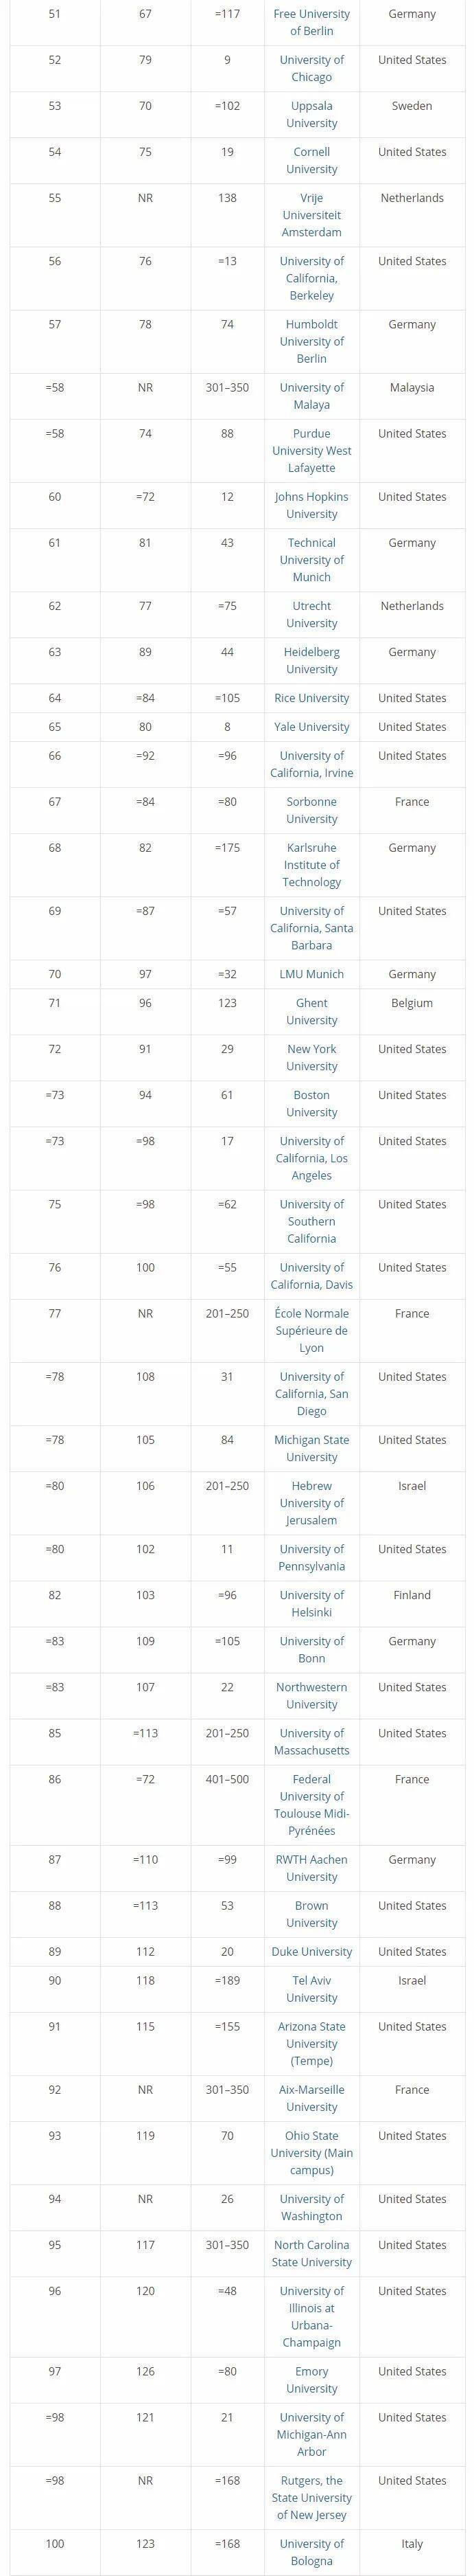Visit the Cornell University page link

(311, 161)
